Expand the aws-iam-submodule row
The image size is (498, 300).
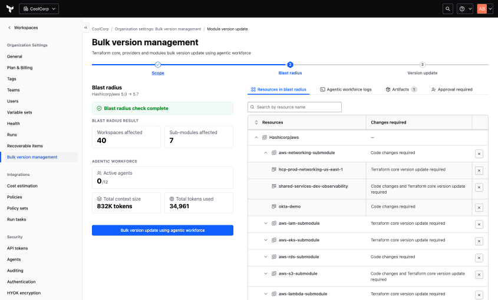click(x=266, y=224)
